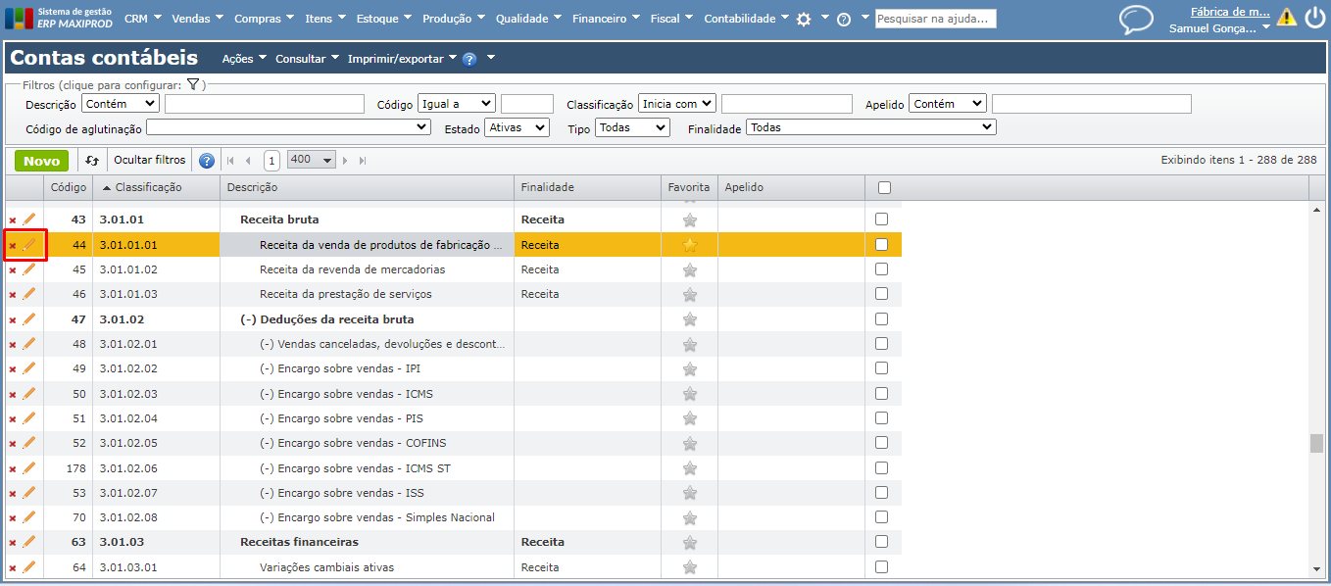Image resolution: width=1331 pixels, height=586 pixels.
Task: Click the power logout icon
Action: [x=1314, y=18]
